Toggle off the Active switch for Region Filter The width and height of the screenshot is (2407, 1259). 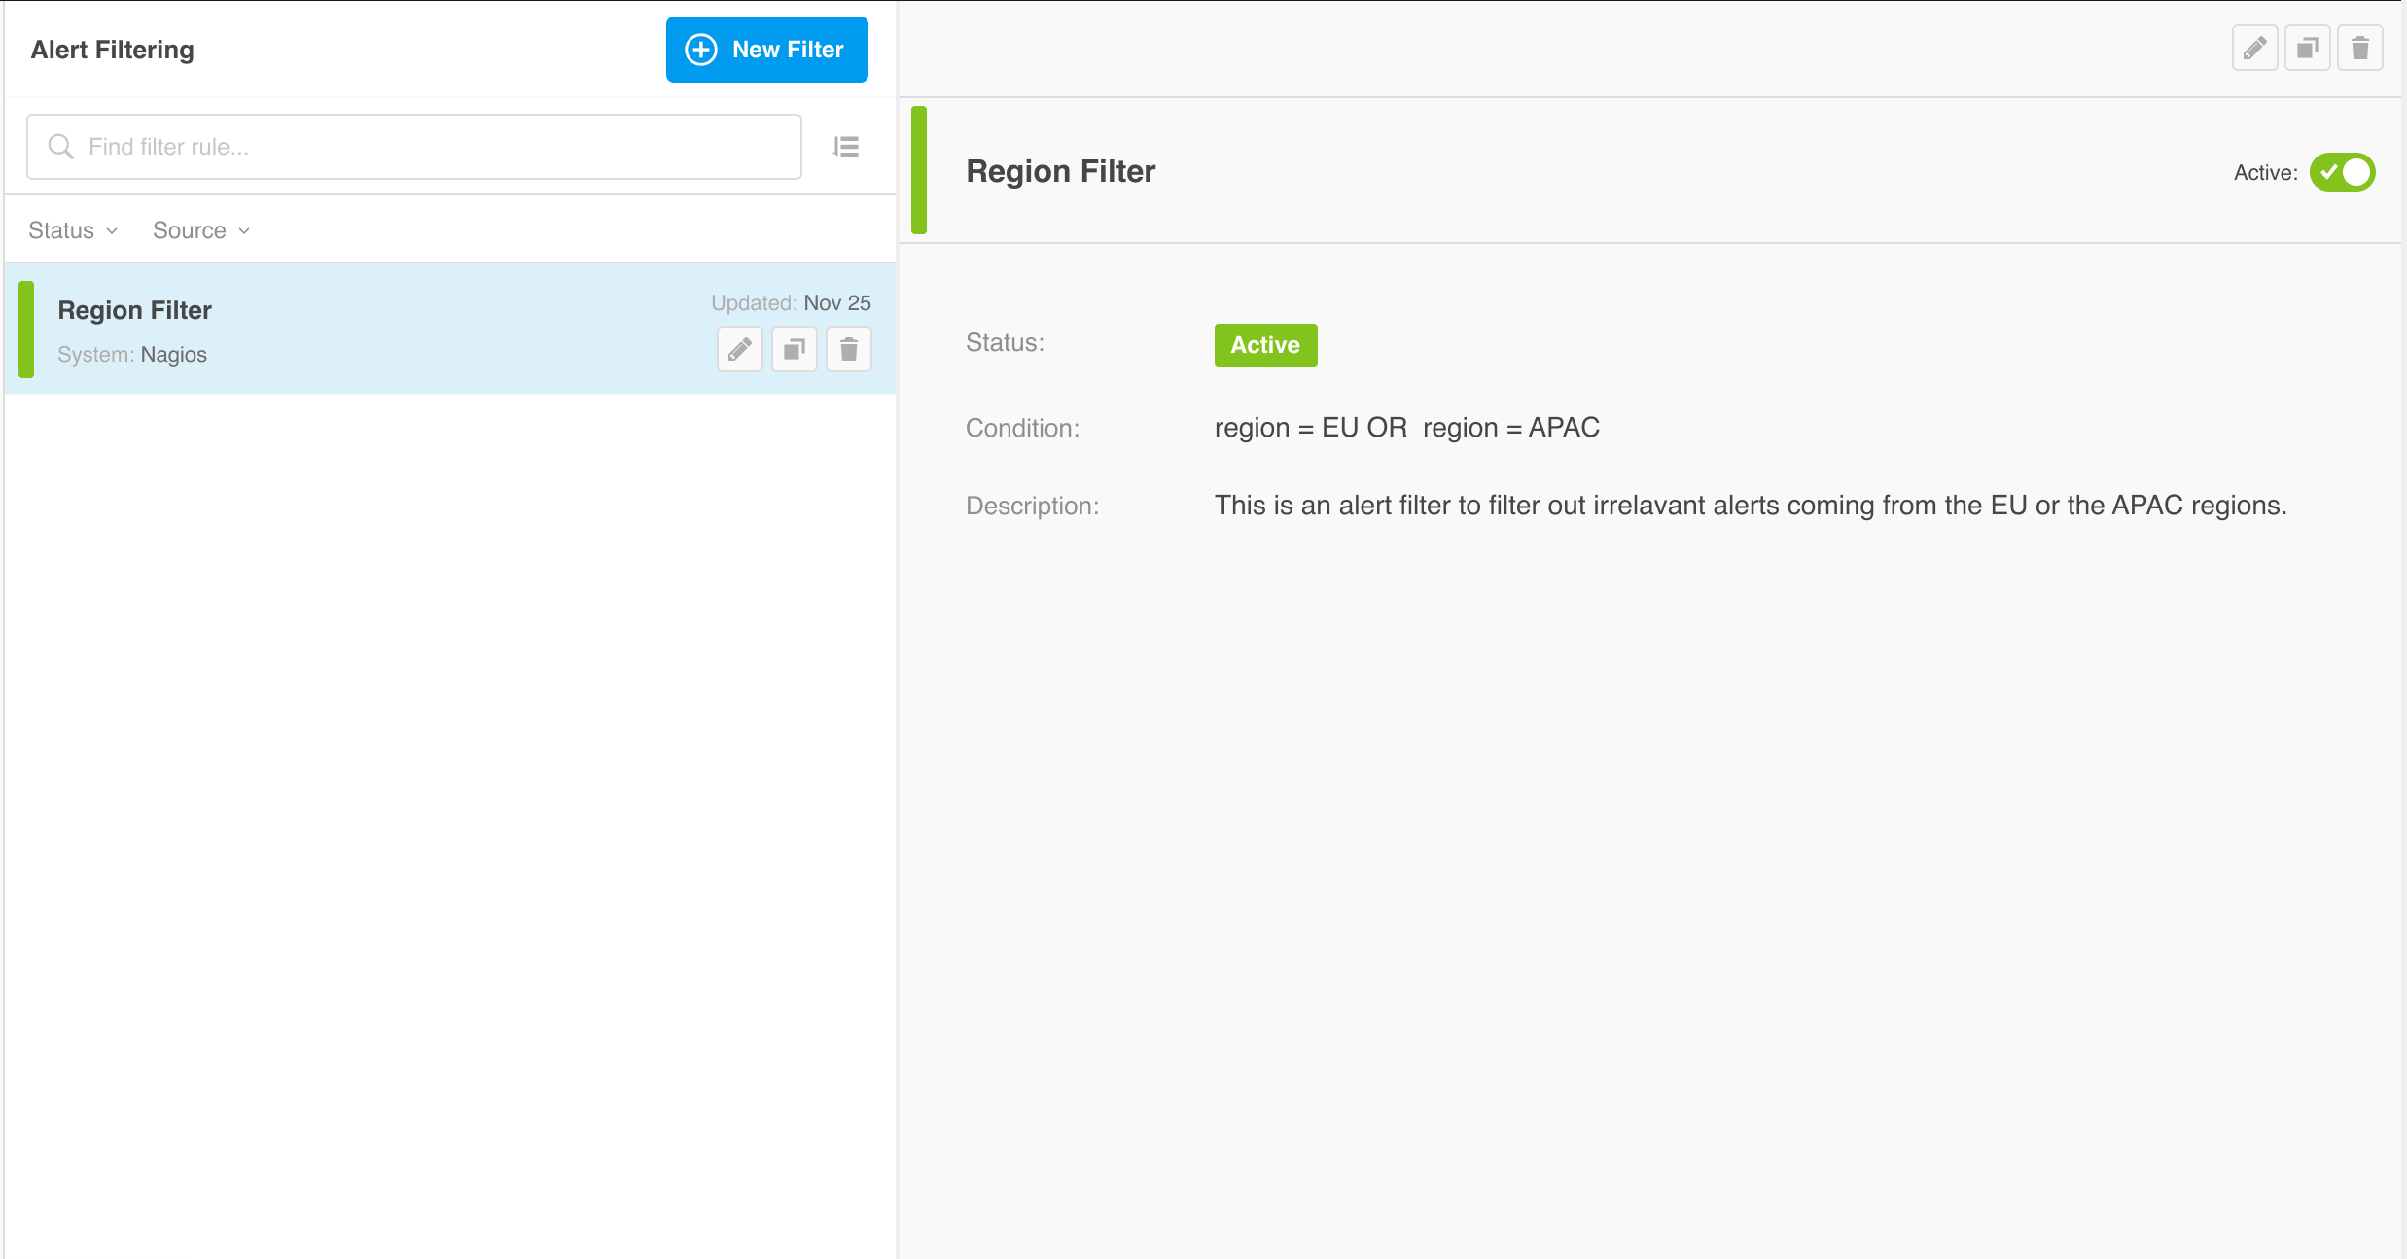coord(2342,171)
